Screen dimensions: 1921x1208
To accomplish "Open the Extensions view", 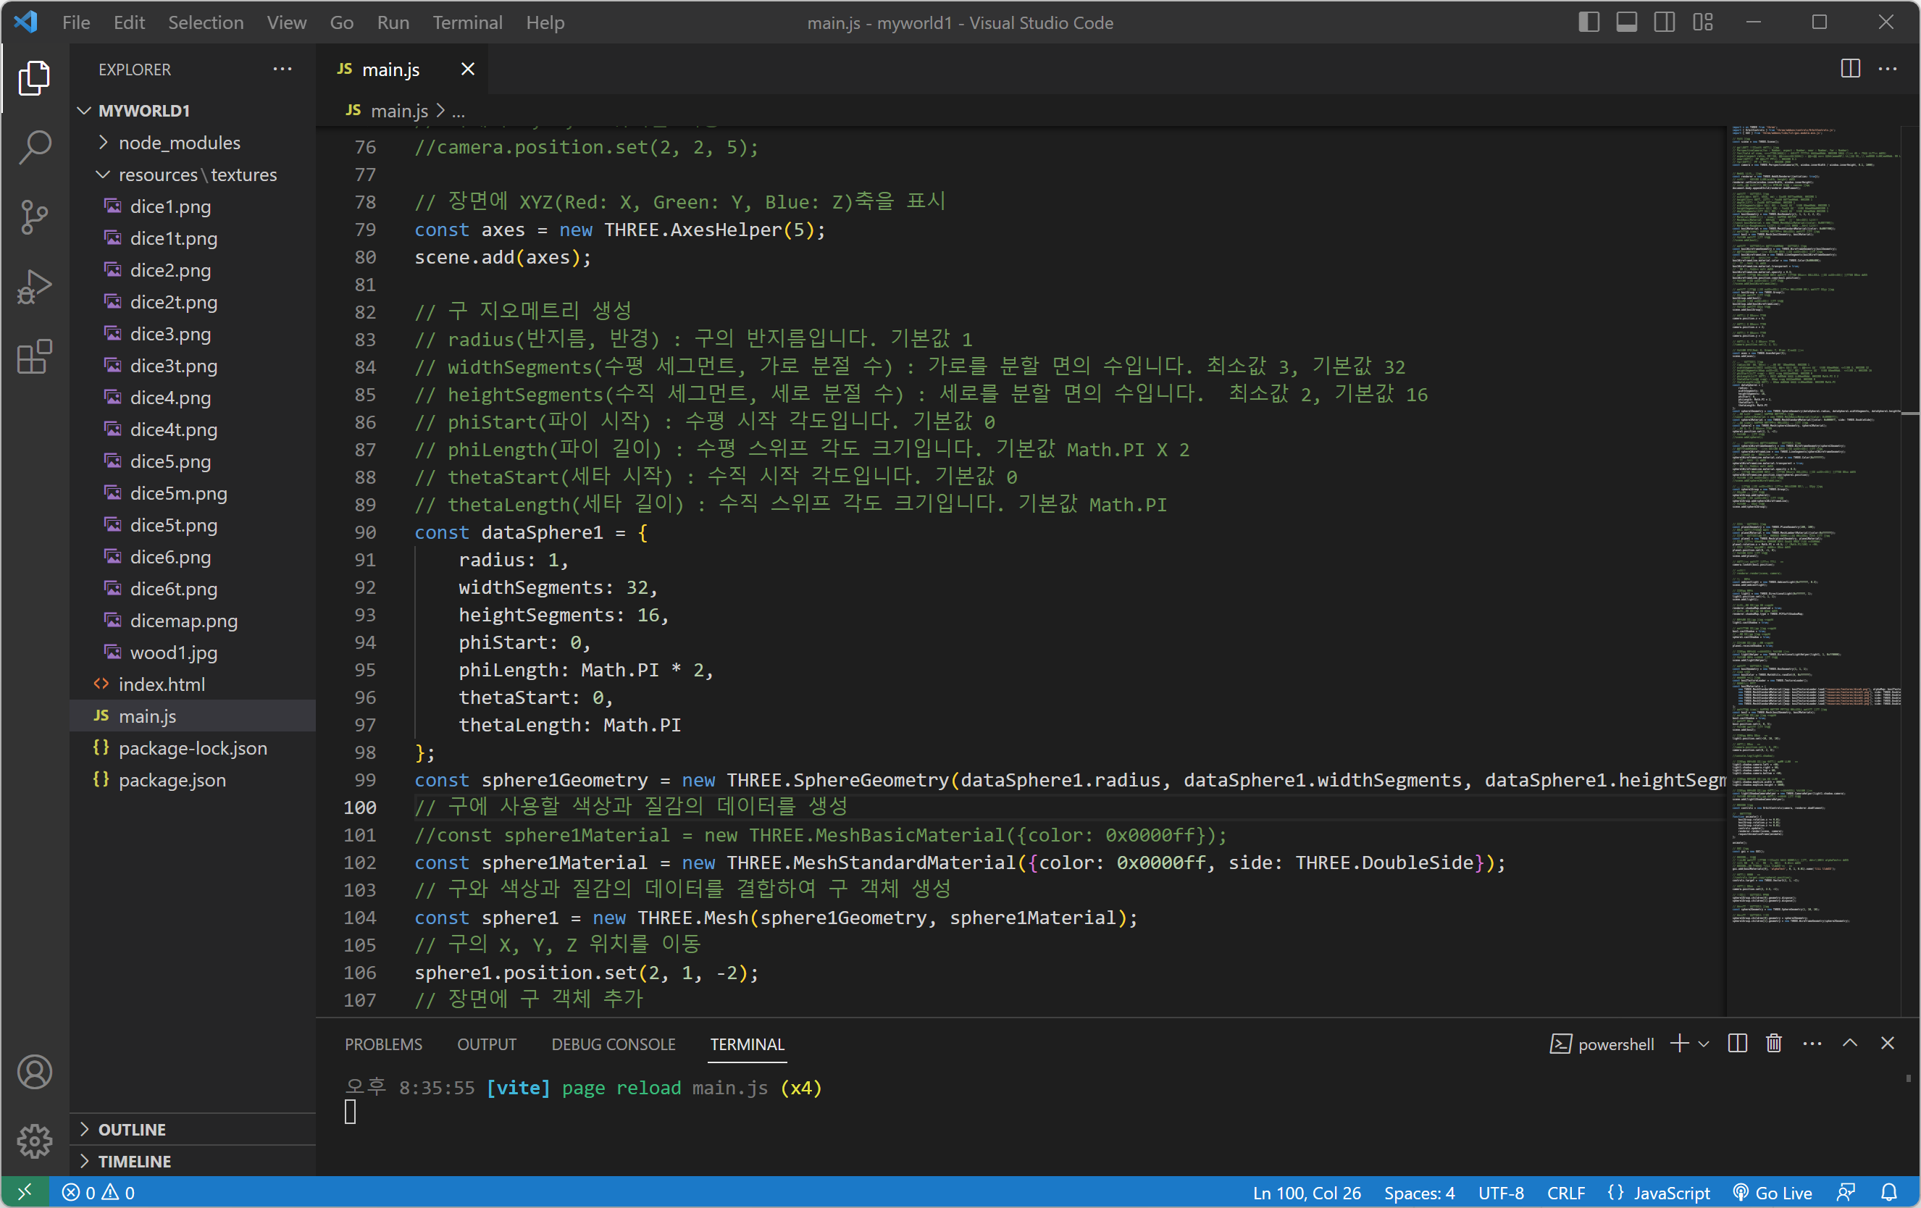I will click(34, 356).
